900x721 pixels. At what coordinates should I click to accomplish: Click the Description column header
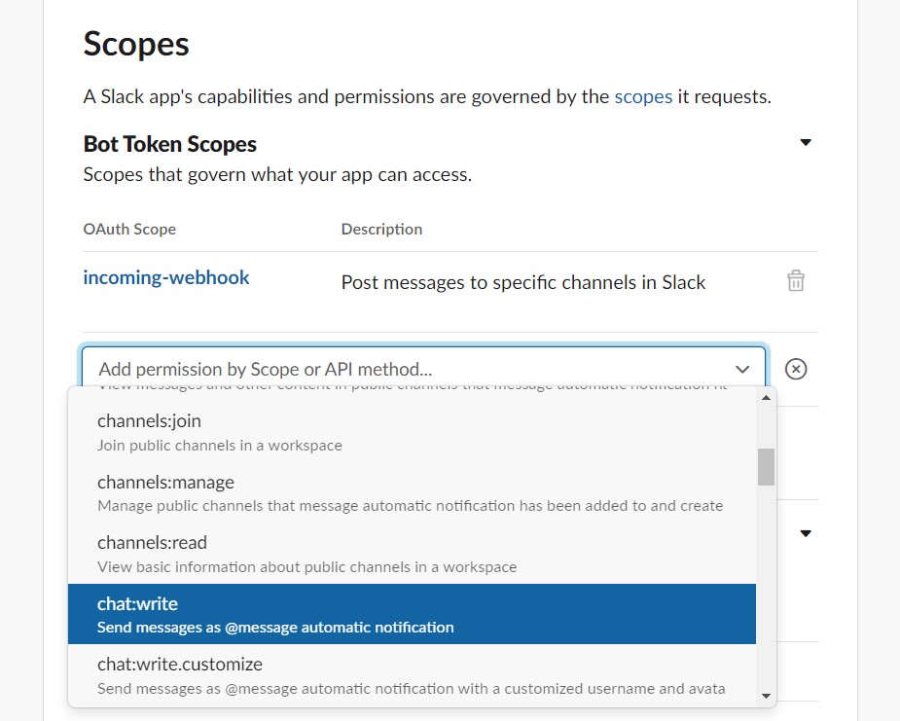(381, 229)
